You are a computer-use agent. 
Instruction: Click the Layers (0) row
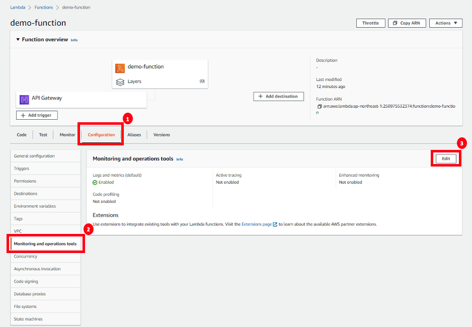160,82
